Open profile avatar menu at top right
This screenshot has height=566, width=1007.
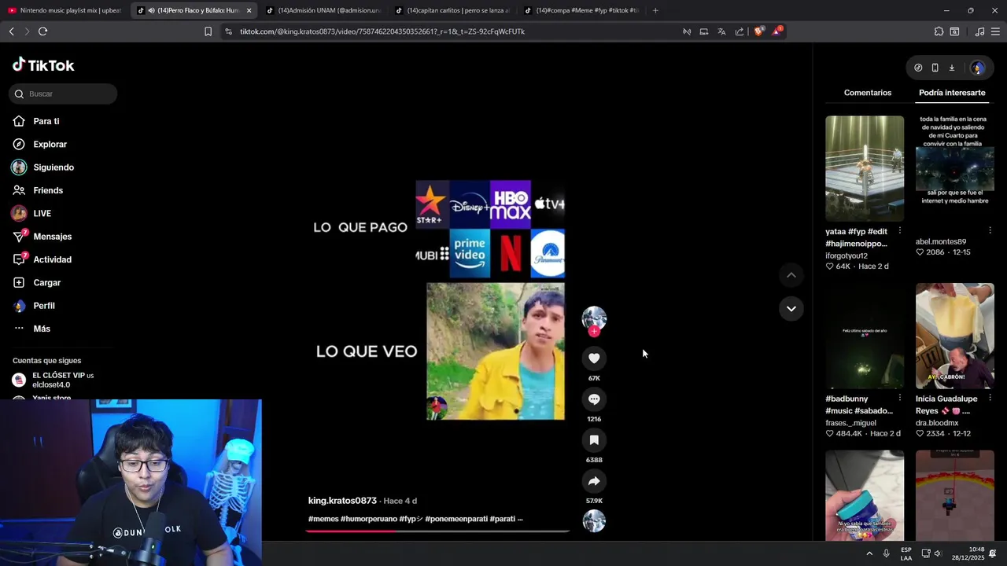pos(978,68)
